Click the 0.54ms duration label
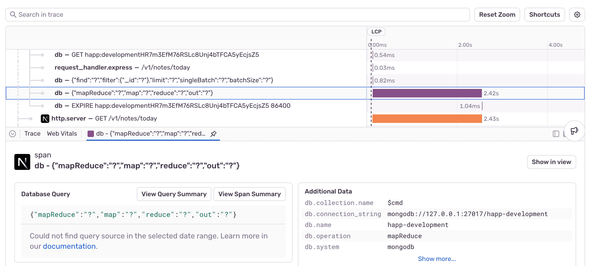 pyautogui.click(x=384, y=55)
